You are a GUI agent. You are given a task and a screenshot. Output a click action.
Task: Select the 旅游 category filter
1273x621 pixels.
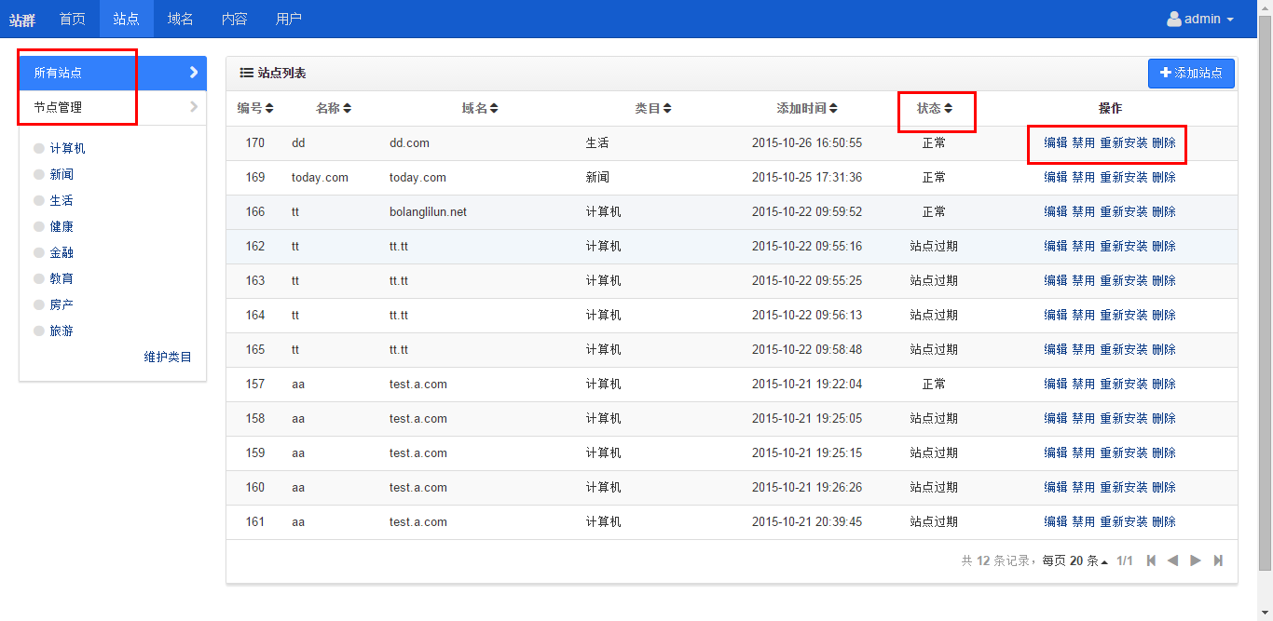(62, 331)
